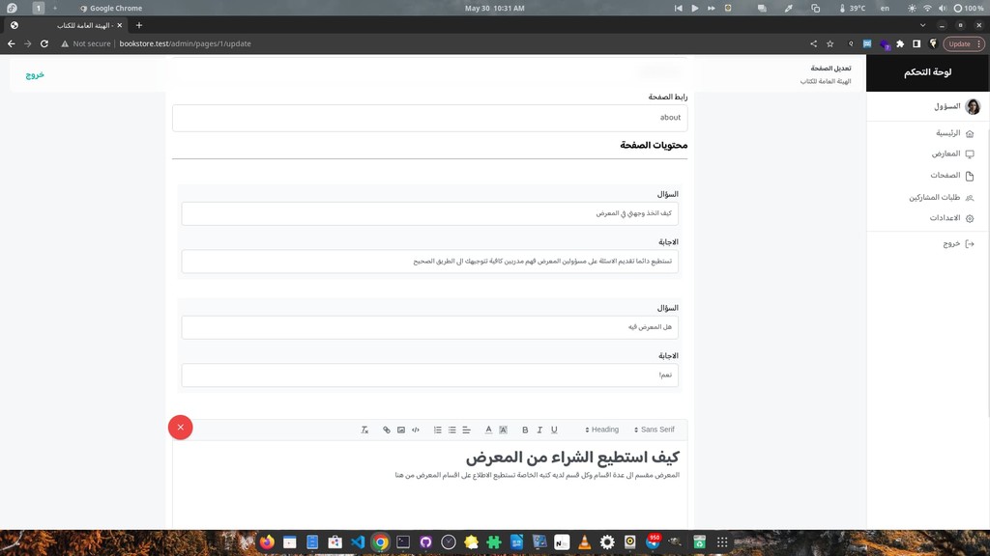Toggle the code block icon in editor

click(x=416, y=430)
